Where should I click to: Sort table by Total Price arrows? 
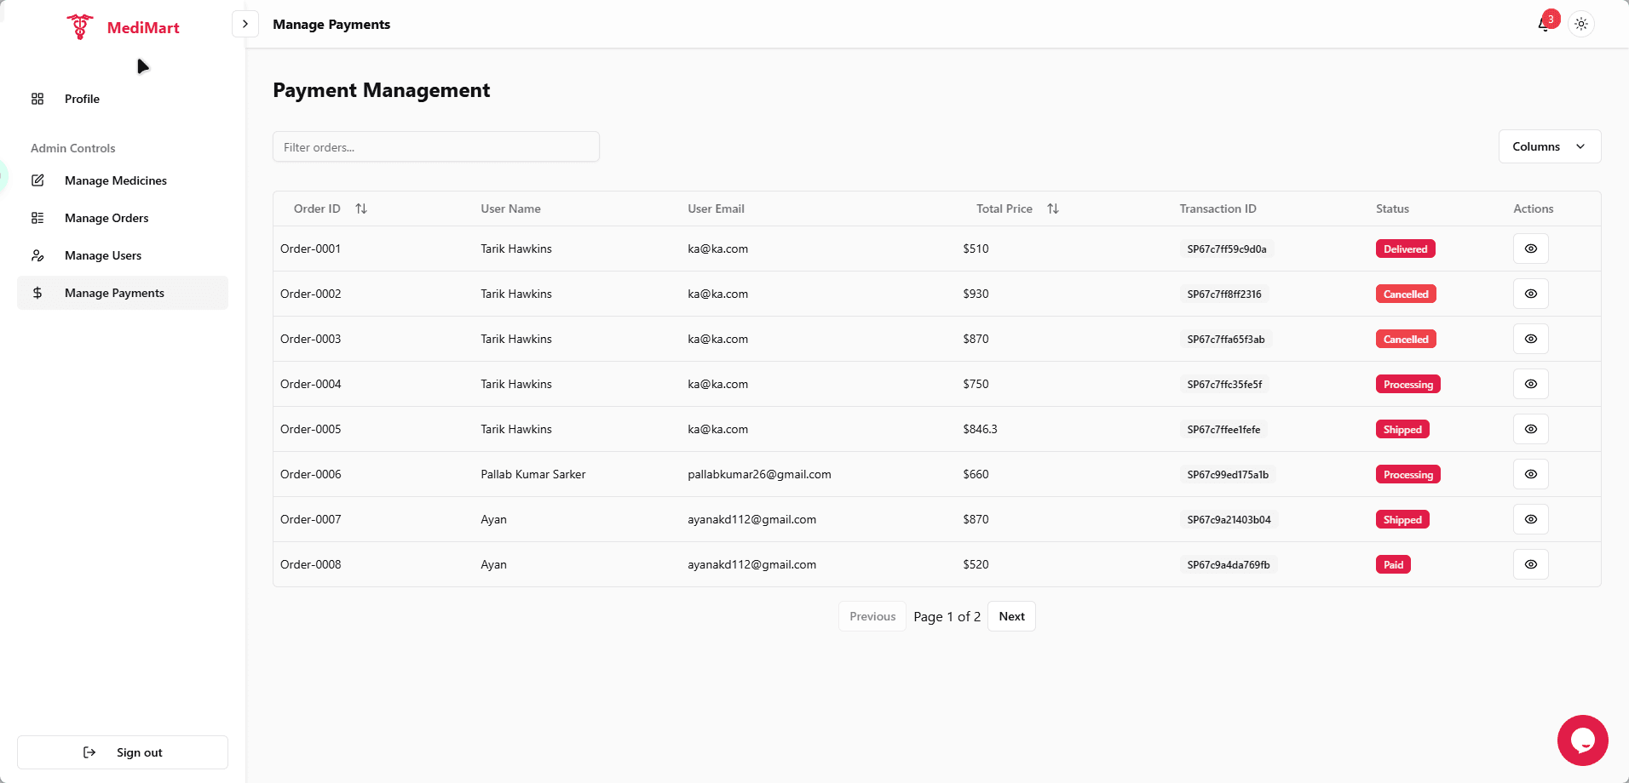[x=1053, y=209]
